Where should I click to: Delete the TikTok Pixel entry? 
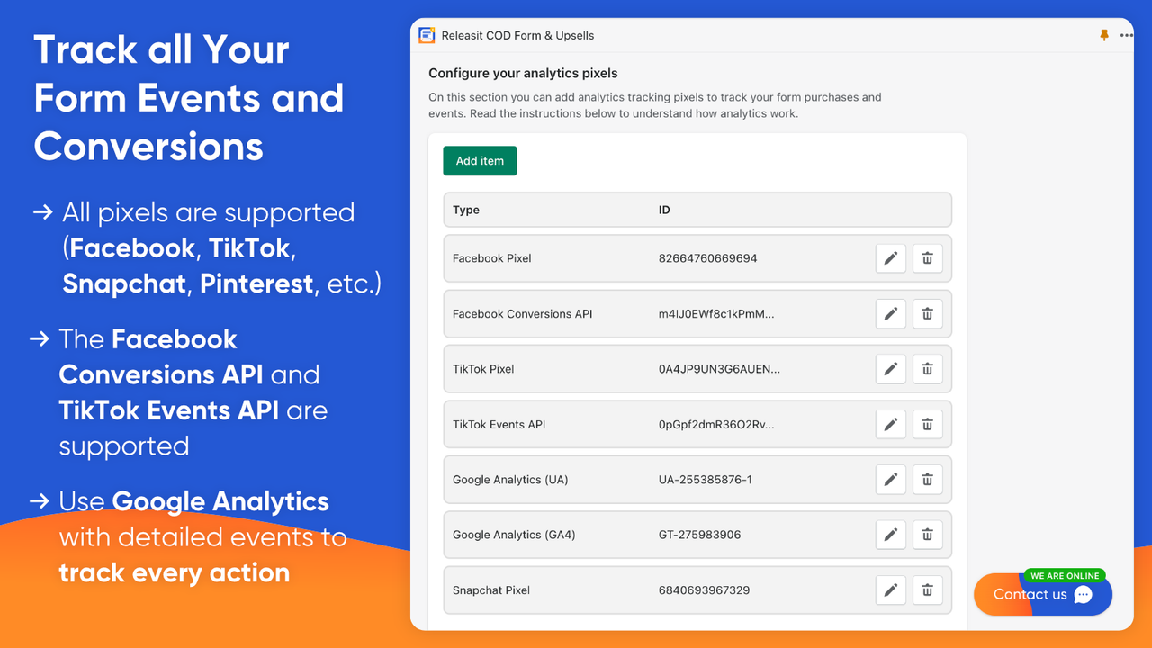point(927,369)
